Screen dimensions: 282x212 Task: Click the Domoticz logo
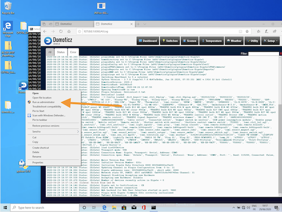click(58, 40)
